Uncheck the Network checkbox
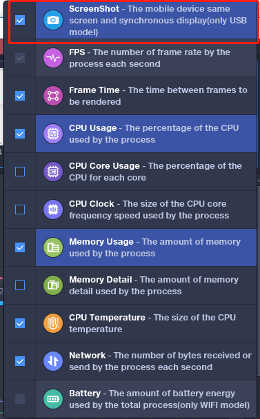 [x=20, y=361]
